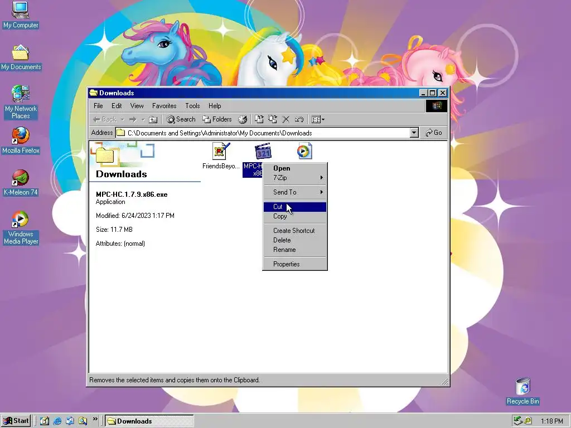Minimize the Downloads window
This screenshot has height=428, width=571.
coord(423,93)
